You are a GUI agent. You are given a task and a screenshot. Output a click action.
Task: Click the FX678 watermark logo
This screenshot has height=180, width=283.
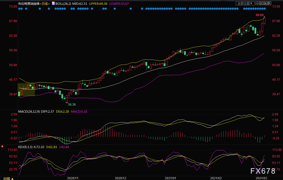coord(263,171)
